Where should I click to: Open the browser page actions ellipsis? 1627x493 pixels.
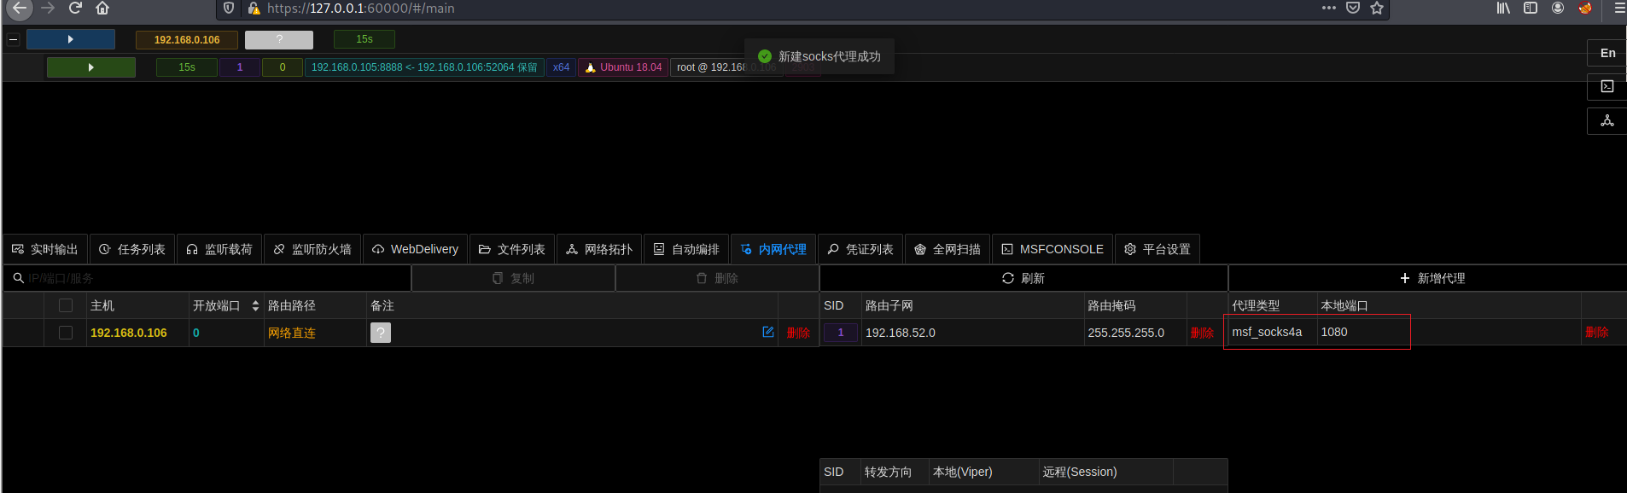pyautogui.click(x=1329, y=9)
